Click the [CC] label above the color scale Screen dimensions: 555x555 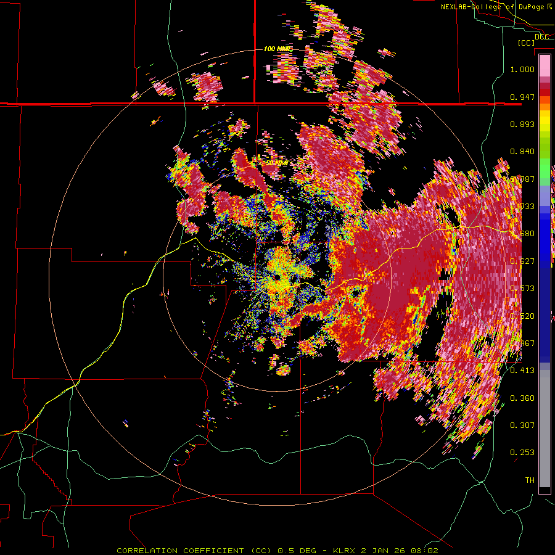tap(527, 43)
